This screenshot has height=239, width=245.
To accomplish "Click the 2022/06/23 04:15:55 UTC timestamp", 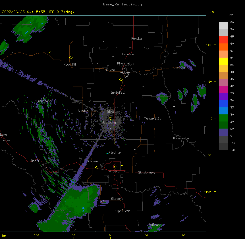I will click(28, 12).
